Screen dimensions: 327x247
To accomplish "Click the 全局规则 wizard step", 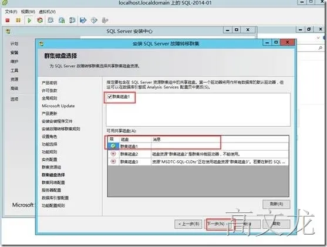I will pos(49,98).
